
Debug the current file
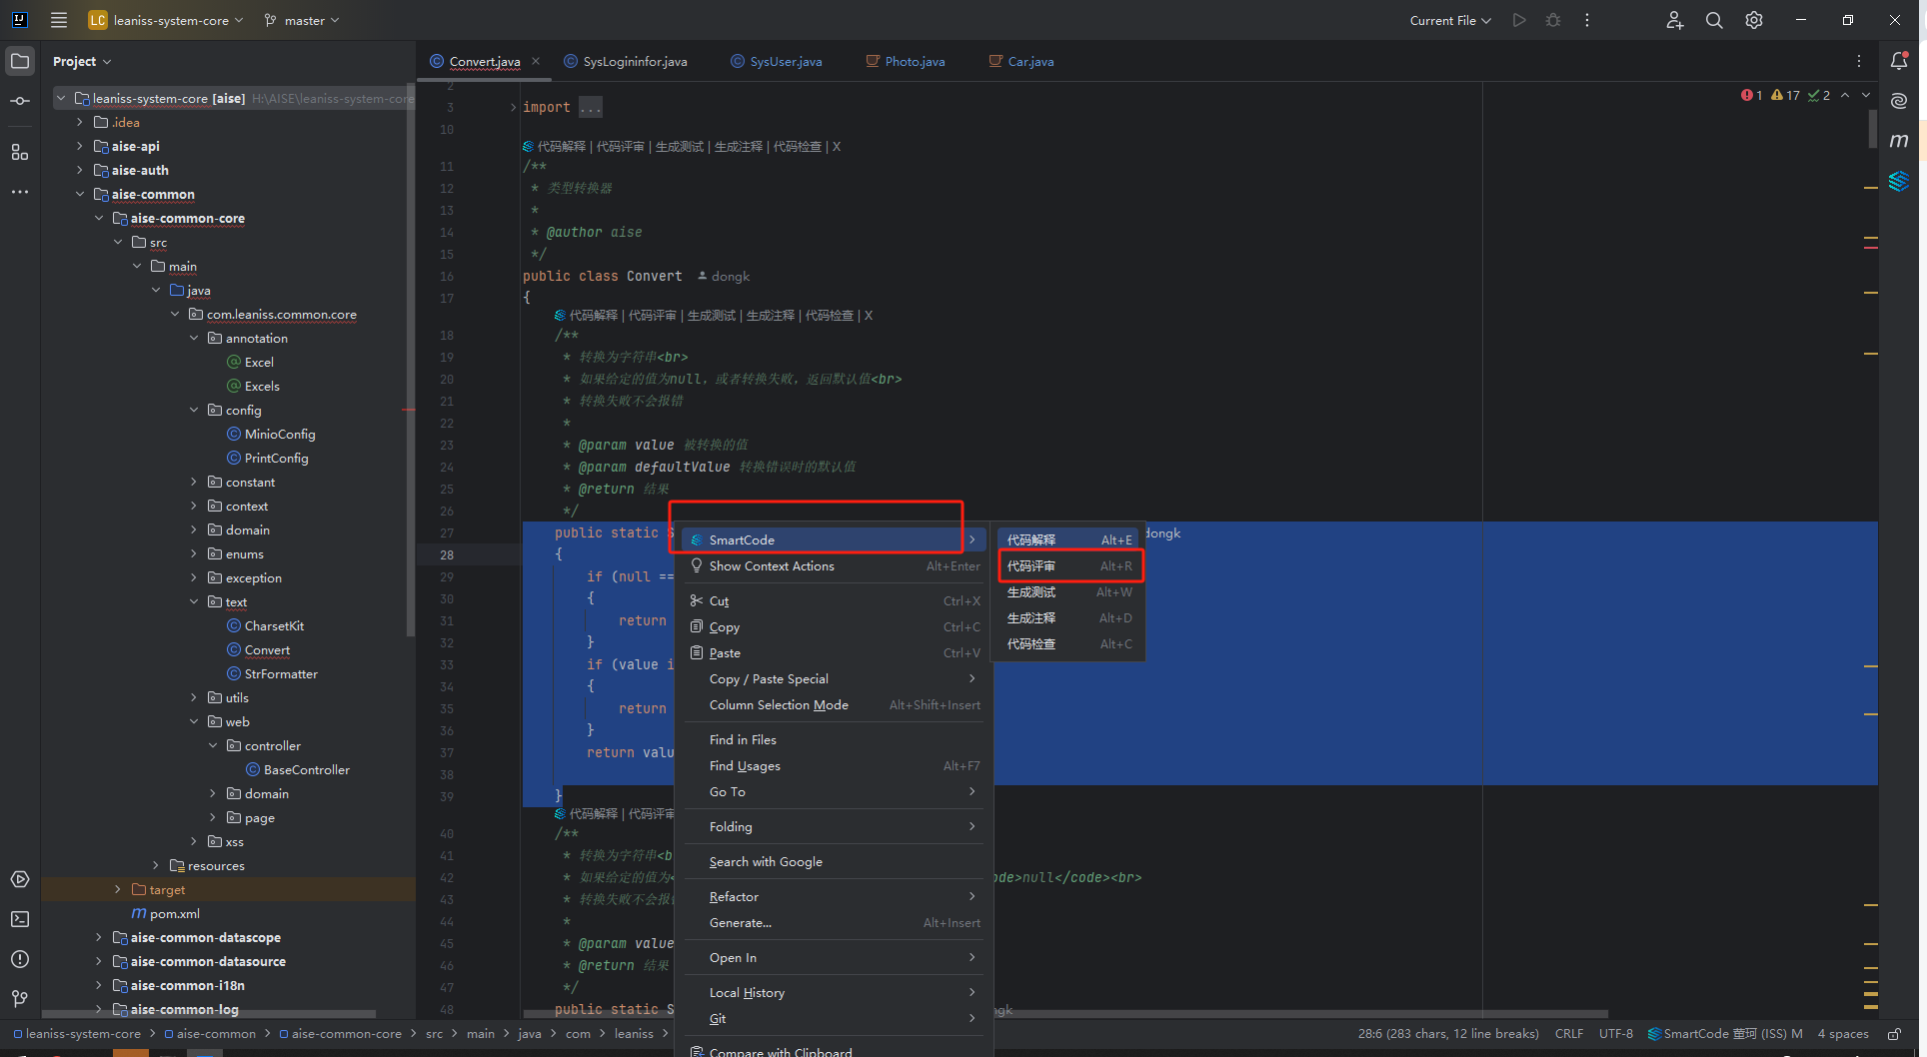1553,20
